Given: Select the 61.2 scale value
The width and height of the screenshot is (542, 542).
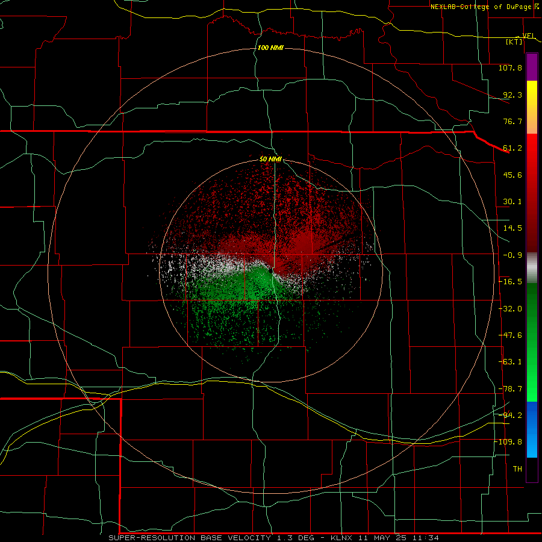Looking at the screenshot, I should coord(512,148).
